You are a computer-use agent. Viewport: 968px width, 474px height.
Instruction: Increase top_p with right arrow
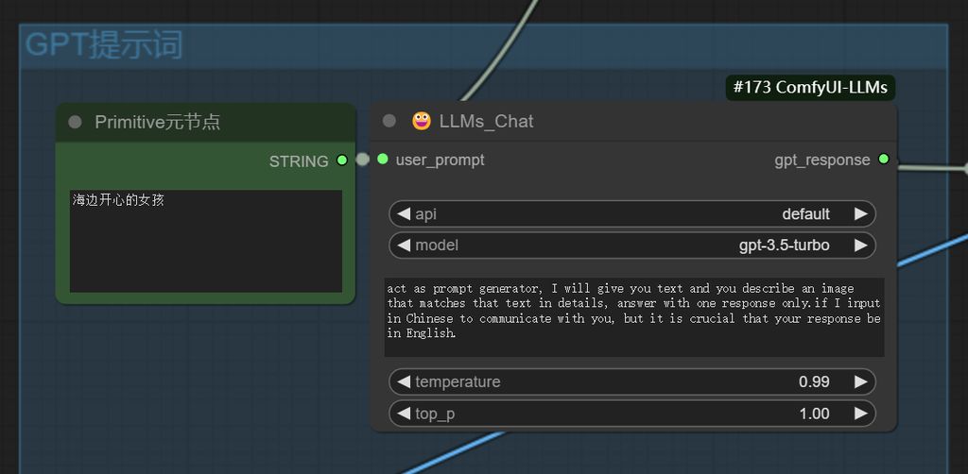point(860,414)
